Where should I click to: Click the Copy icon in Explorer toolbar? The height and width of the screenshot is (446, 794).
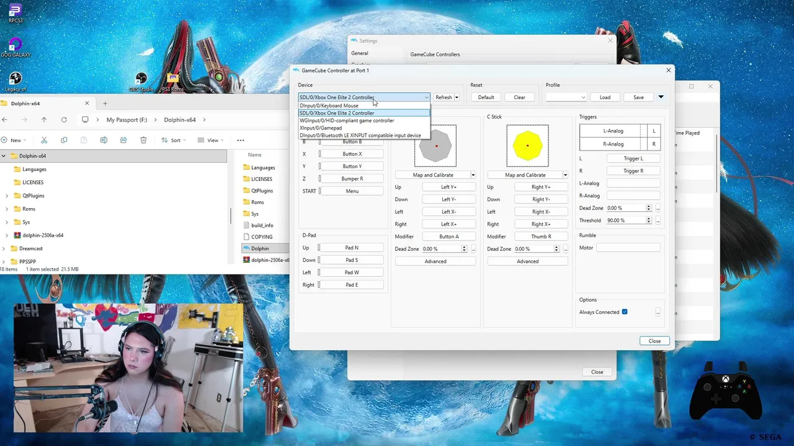[x=64, y=140]
